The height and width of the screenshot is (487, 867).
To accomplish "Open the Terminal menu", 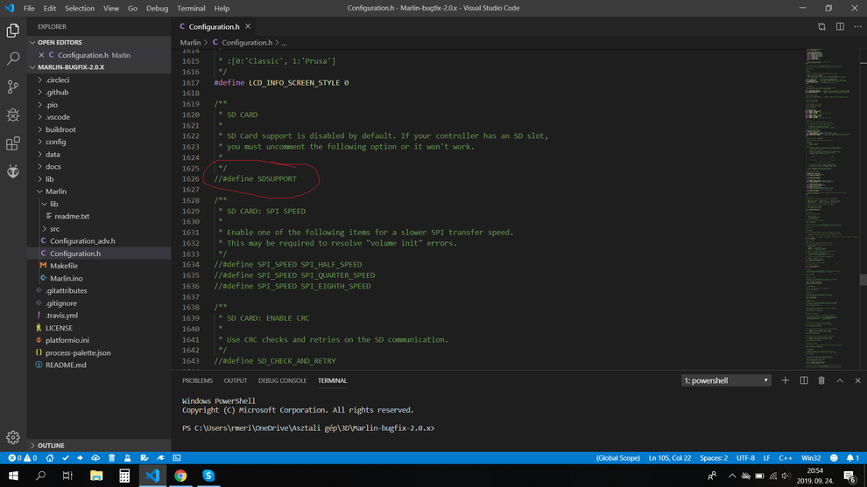I will coord(191,8).
